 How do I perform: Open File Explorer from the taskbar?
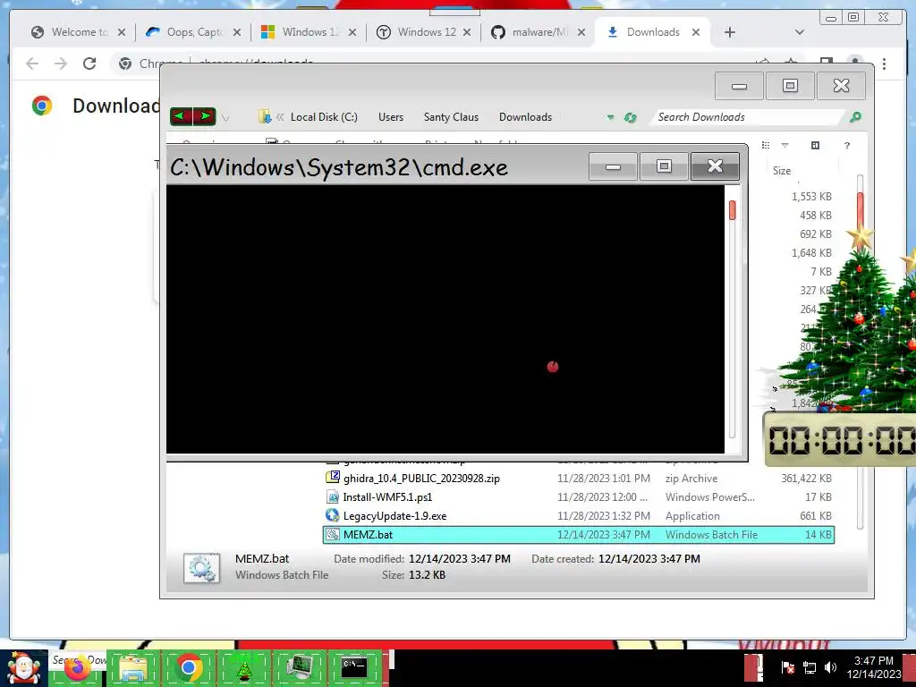133,668
